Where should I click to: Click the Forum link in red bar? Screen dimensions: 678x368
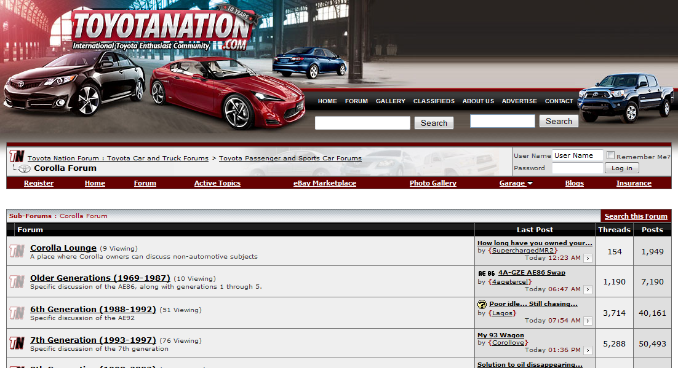(x=145, y=183)
